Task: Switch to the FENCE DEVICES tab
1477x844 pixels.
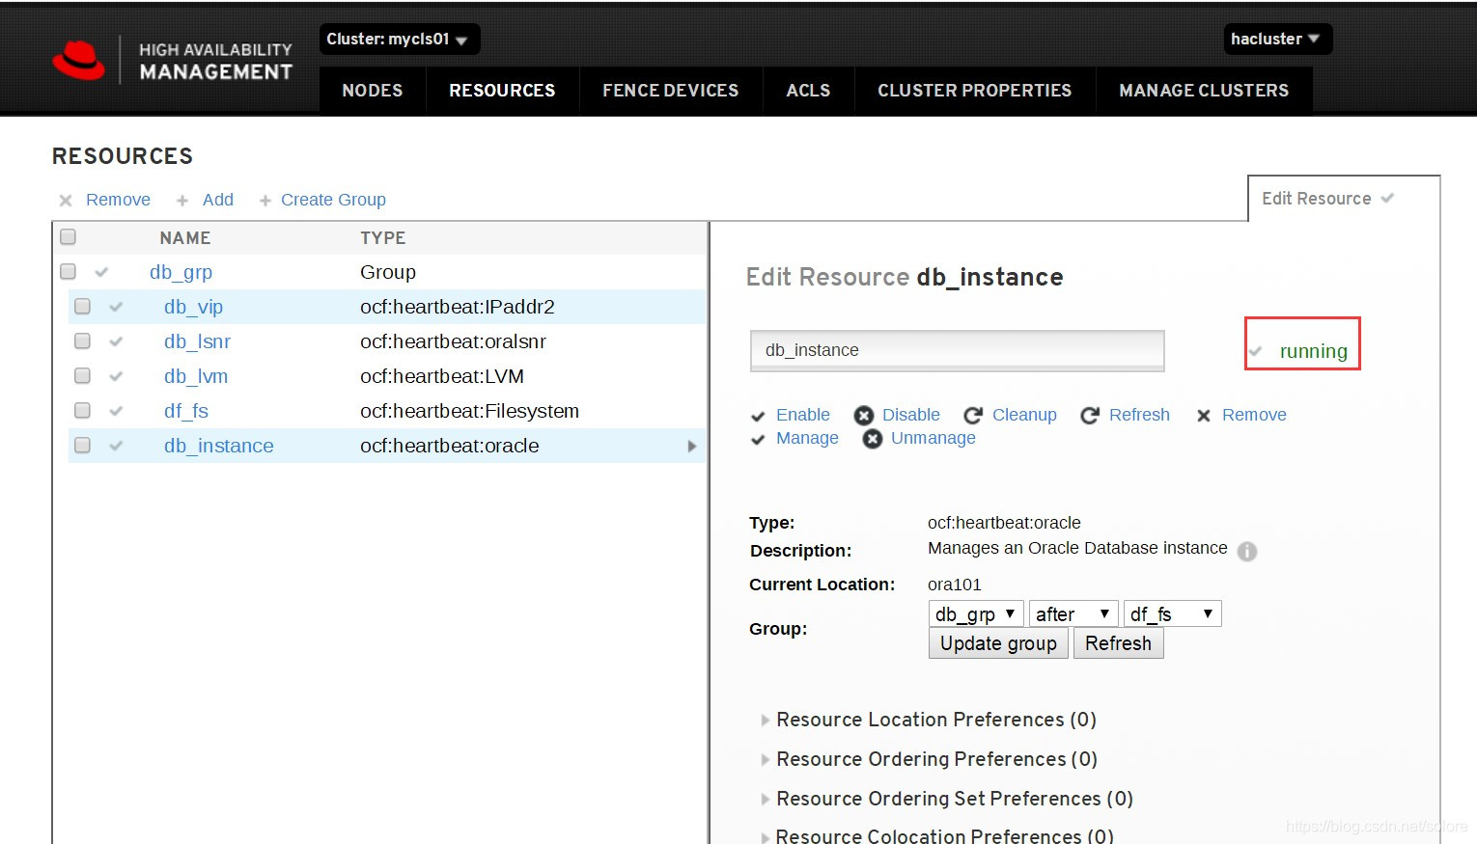Action: pos(670,90)
